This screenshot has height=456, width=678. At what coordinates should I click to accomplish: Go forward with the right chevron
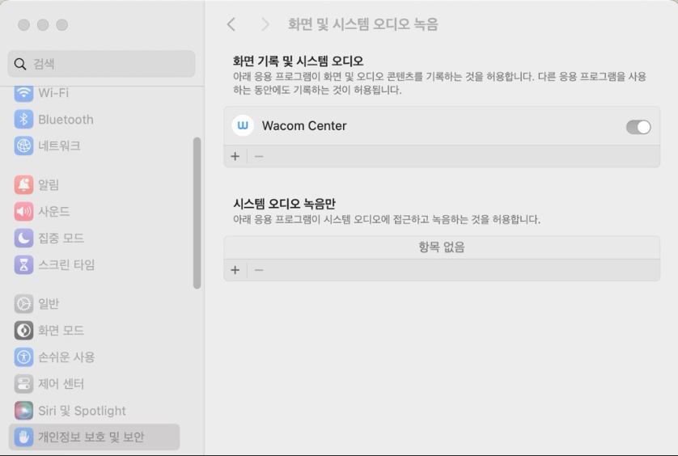click(x=265, y=24)
